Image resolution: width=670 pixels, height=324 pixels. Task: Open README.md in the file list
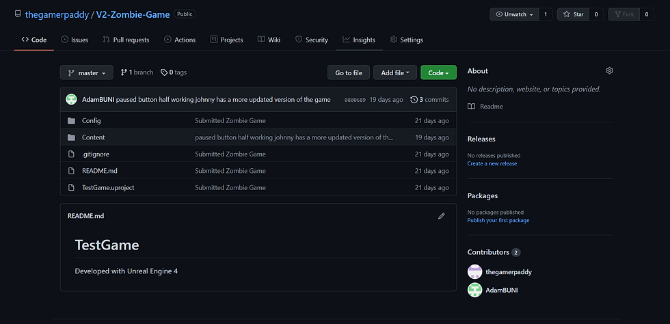[x=100, y=171]
